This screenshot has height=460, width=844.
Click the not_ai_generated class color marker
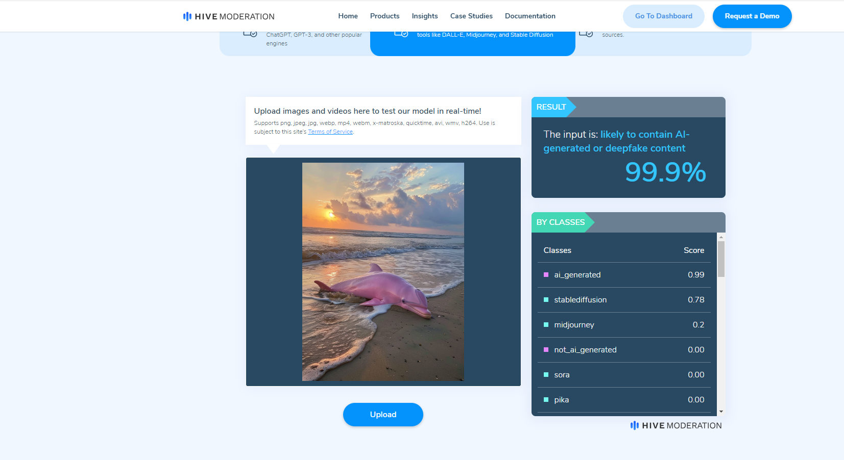[546, 350]
